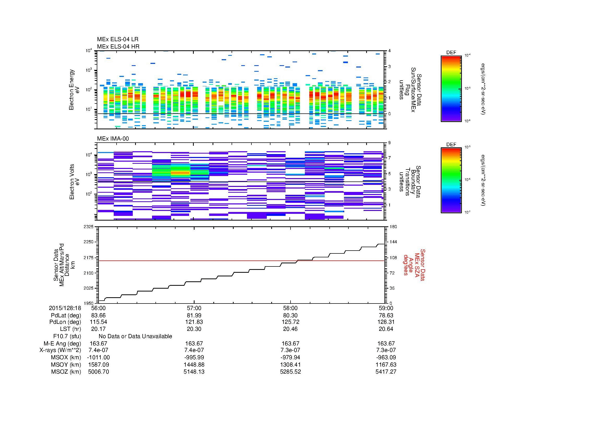Click the PdLon value '115.54'
The height and width of the screenshot is (431, 610).
tap(98, 322)
